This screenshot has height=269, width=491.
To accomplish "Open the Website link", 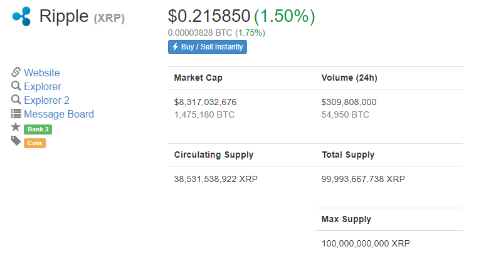I will 42,73.
